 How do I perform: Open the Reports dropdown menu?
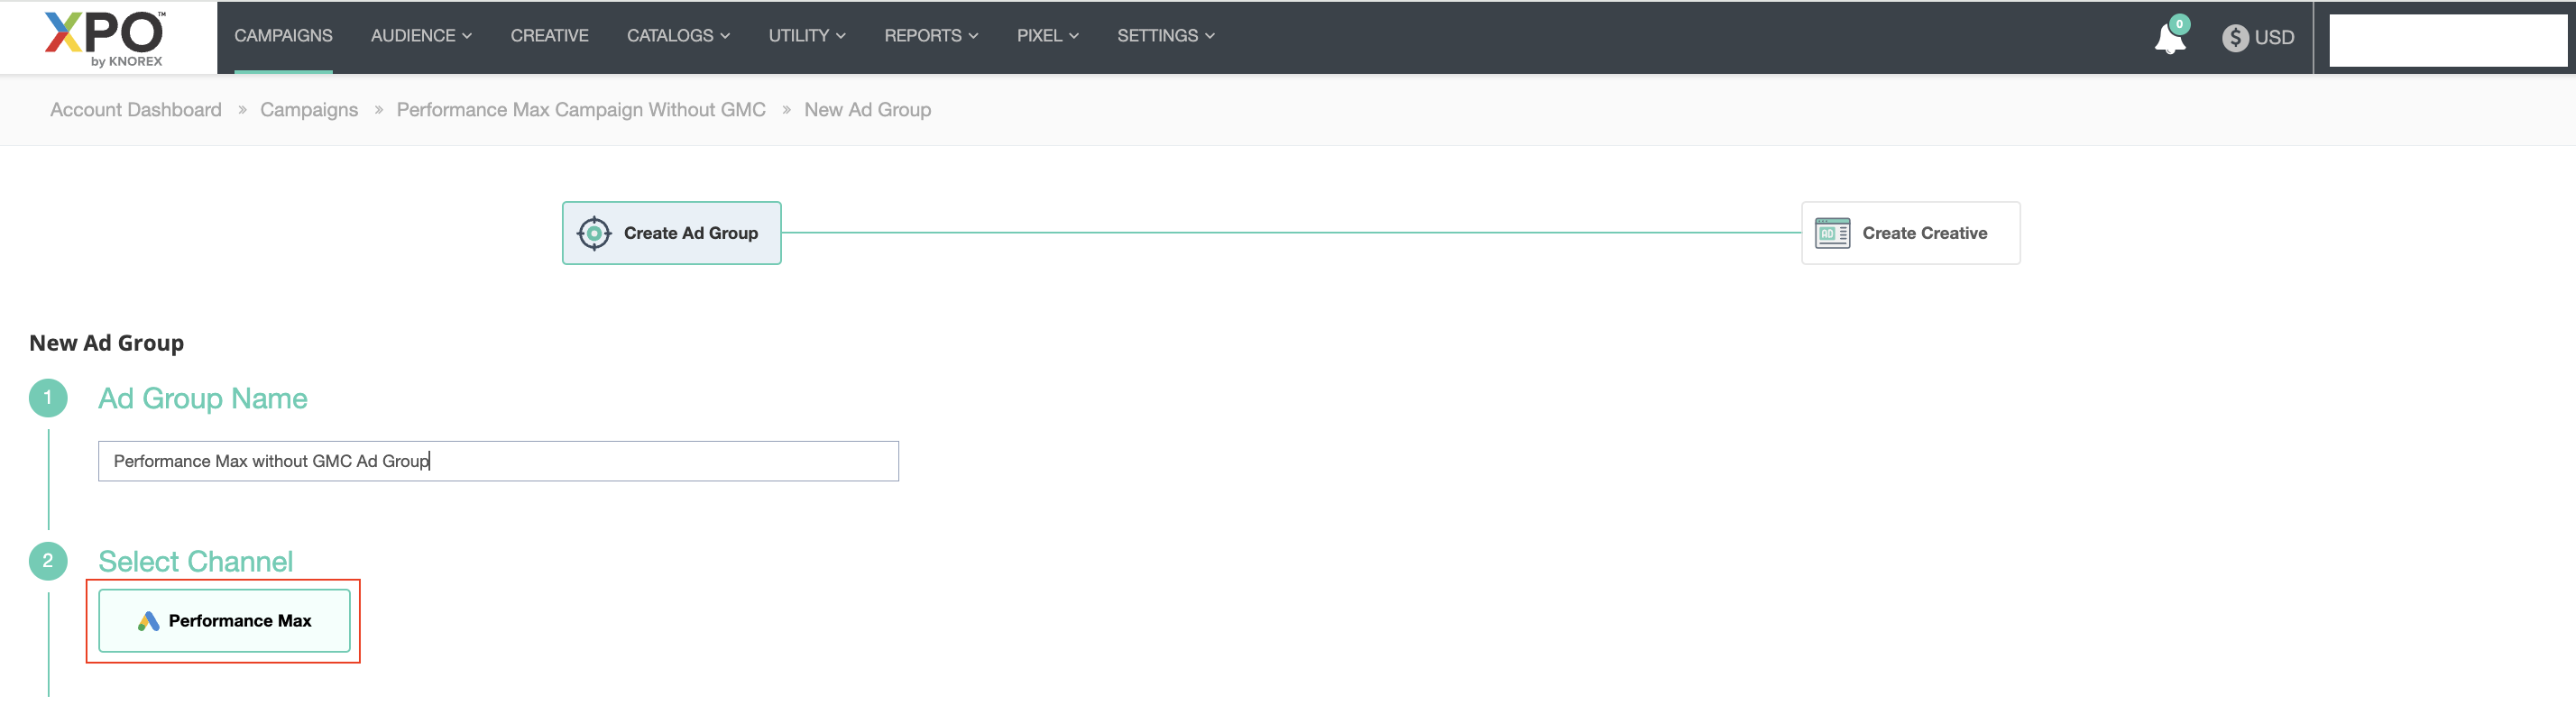click(930, 36)
